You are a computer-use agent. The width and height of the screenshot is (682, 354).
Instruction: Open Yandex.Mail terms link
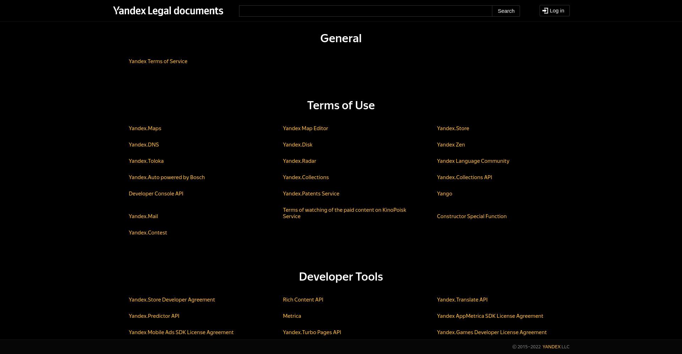coord(143,216)
